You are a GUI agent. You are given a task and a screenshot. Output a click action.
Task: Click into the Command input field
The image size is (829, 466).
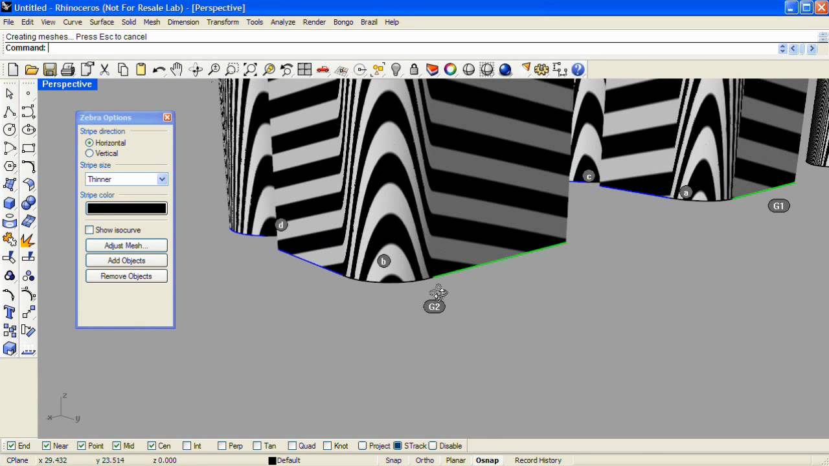pos(412,48)
